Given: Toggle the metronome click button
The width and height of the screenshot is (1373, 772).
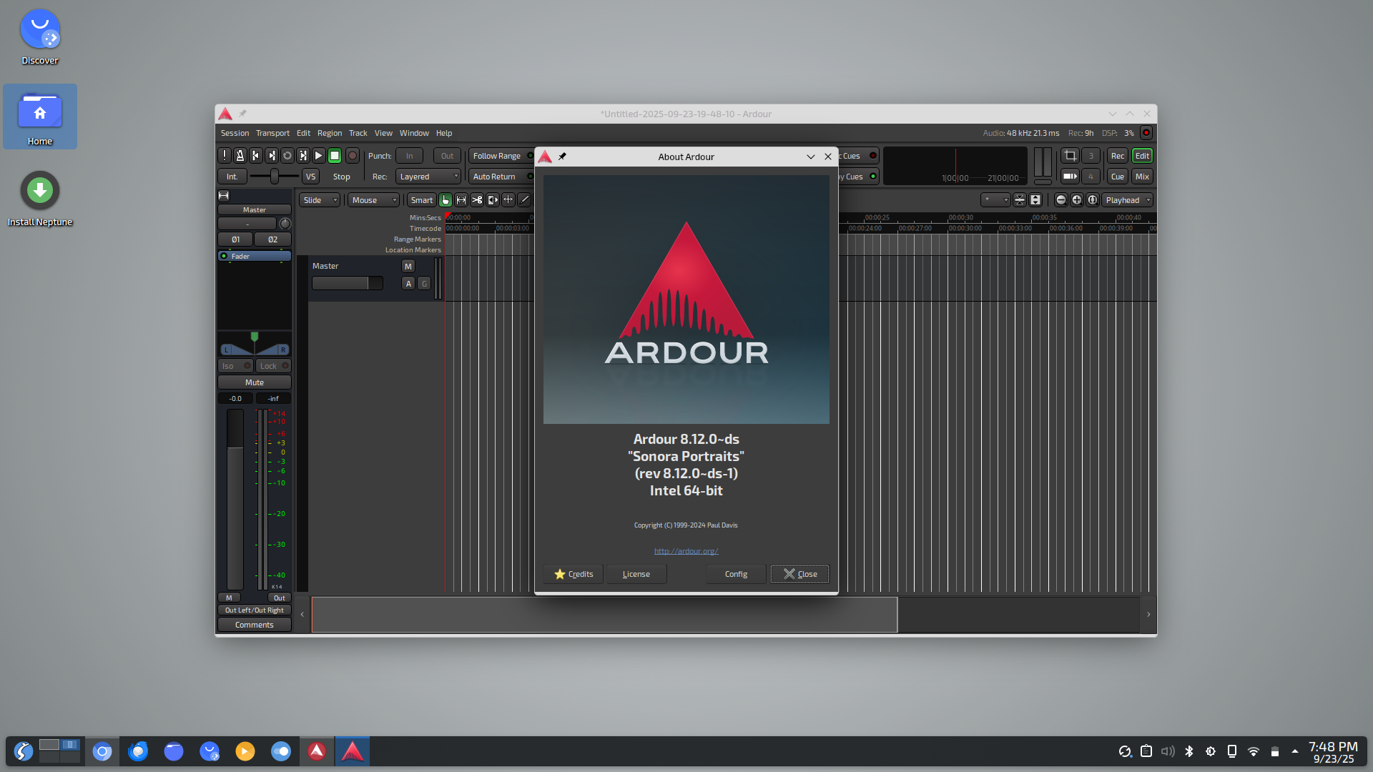Looking at the screenshot, I should point(240,156).
